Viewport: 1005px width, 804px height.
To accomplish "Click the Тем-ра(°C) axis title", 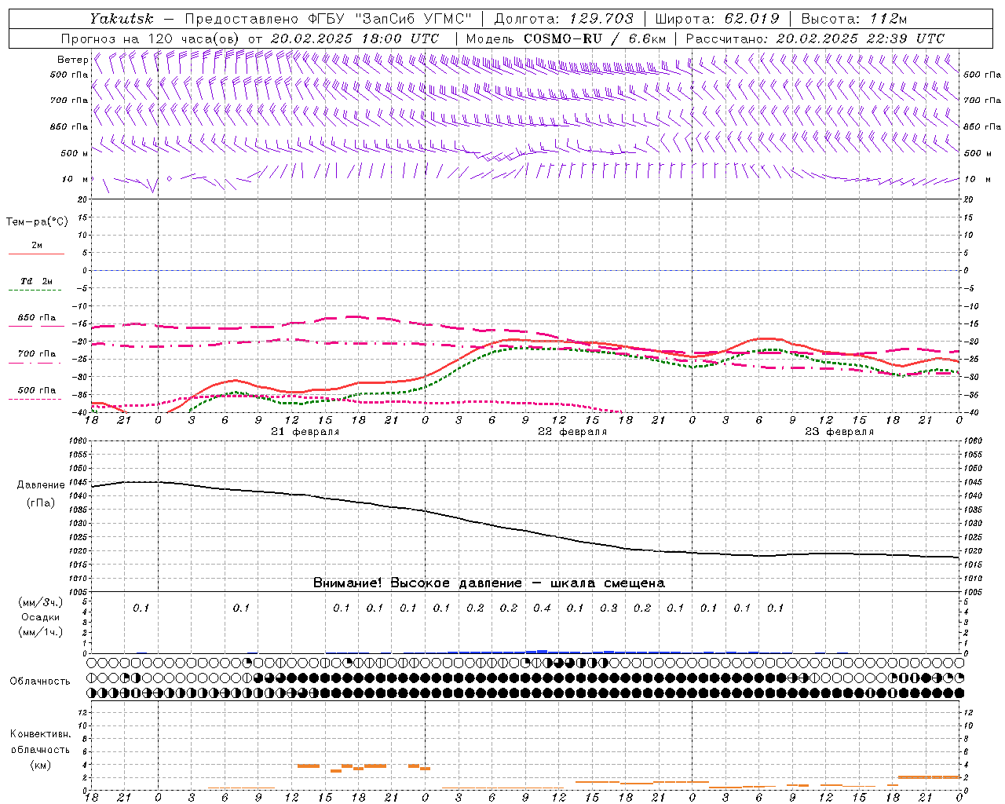I will pos(37,221).
